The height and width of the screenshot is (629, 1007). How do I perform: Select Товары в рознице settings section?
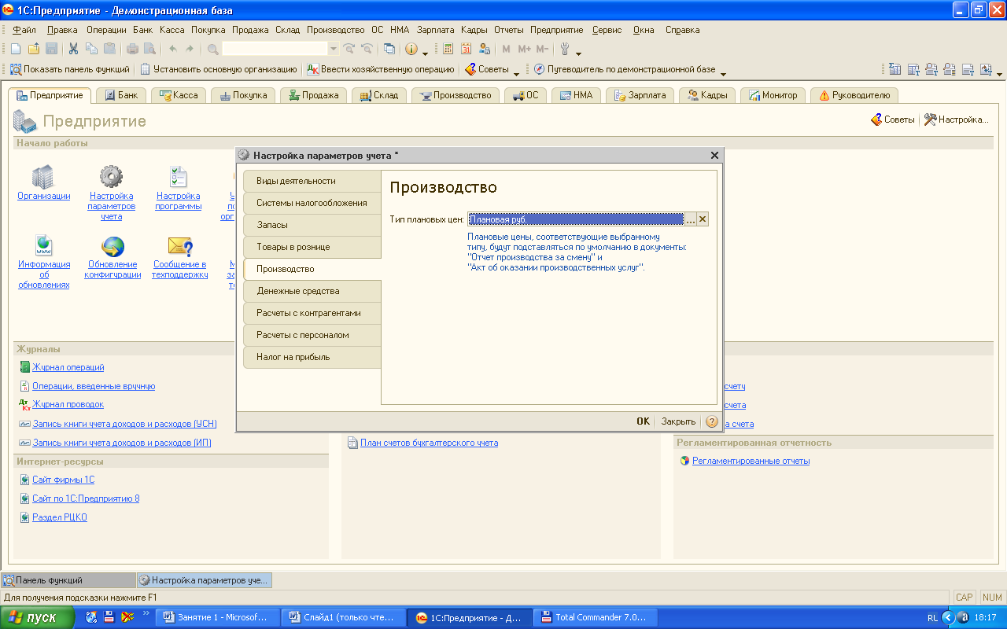point(312,247)
